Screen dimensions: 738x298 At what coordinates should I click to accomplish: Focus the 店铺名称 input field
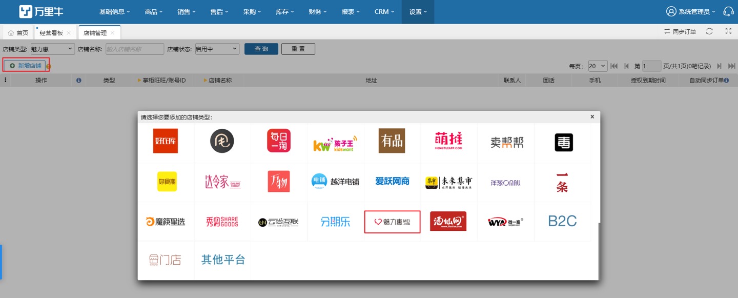click(x=135, y=49)
